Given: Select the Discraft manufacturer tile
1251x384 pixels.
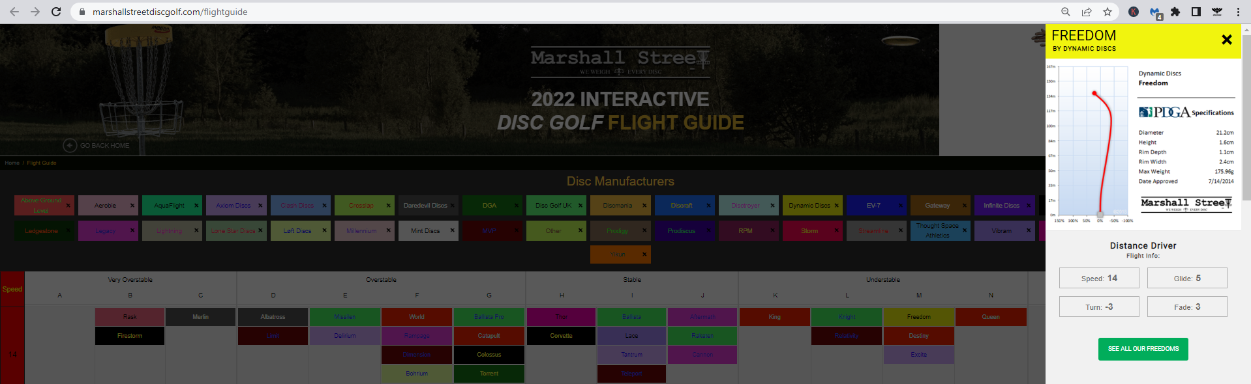Looking at the screenshot, I should pyautogui.click(x=685, y=206).
